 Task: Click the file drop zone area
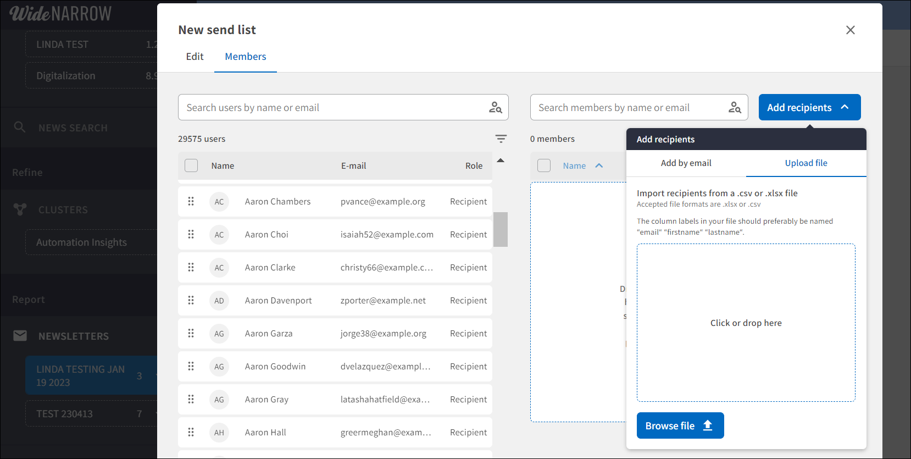[x=746, y=323]
